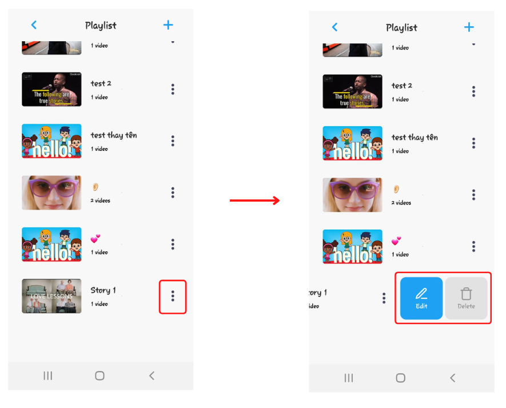The height and width of the screenshot is (408, 506).
Task: Open ear emoji playlist options on left screen
Action: [173, 193]
